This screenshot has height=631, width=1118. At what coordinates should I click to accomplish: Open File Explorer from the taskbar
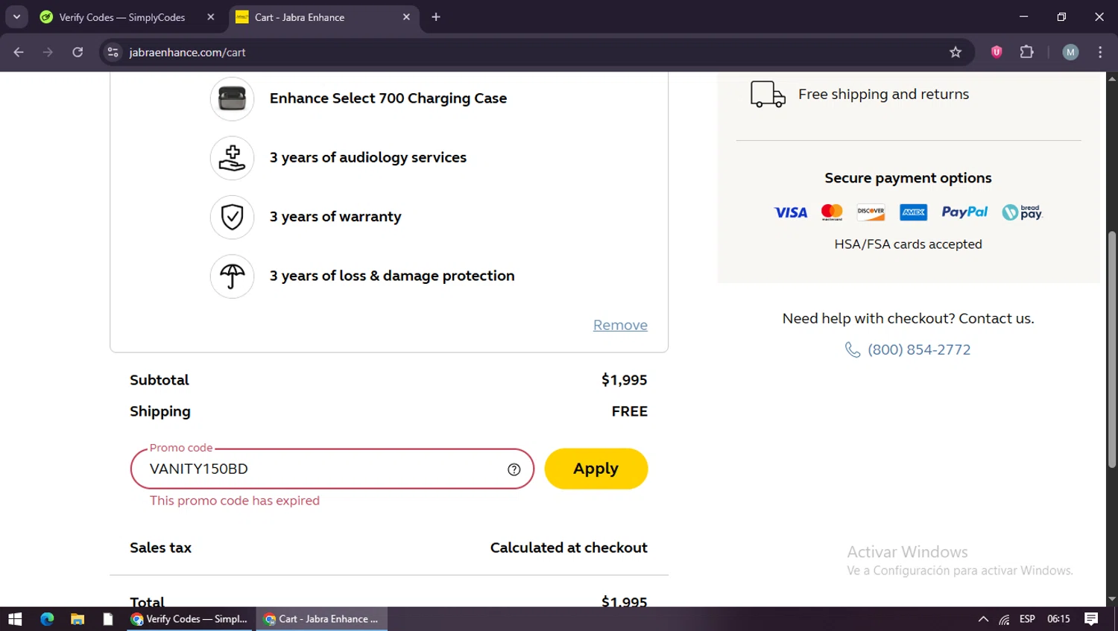coord(78,619)
